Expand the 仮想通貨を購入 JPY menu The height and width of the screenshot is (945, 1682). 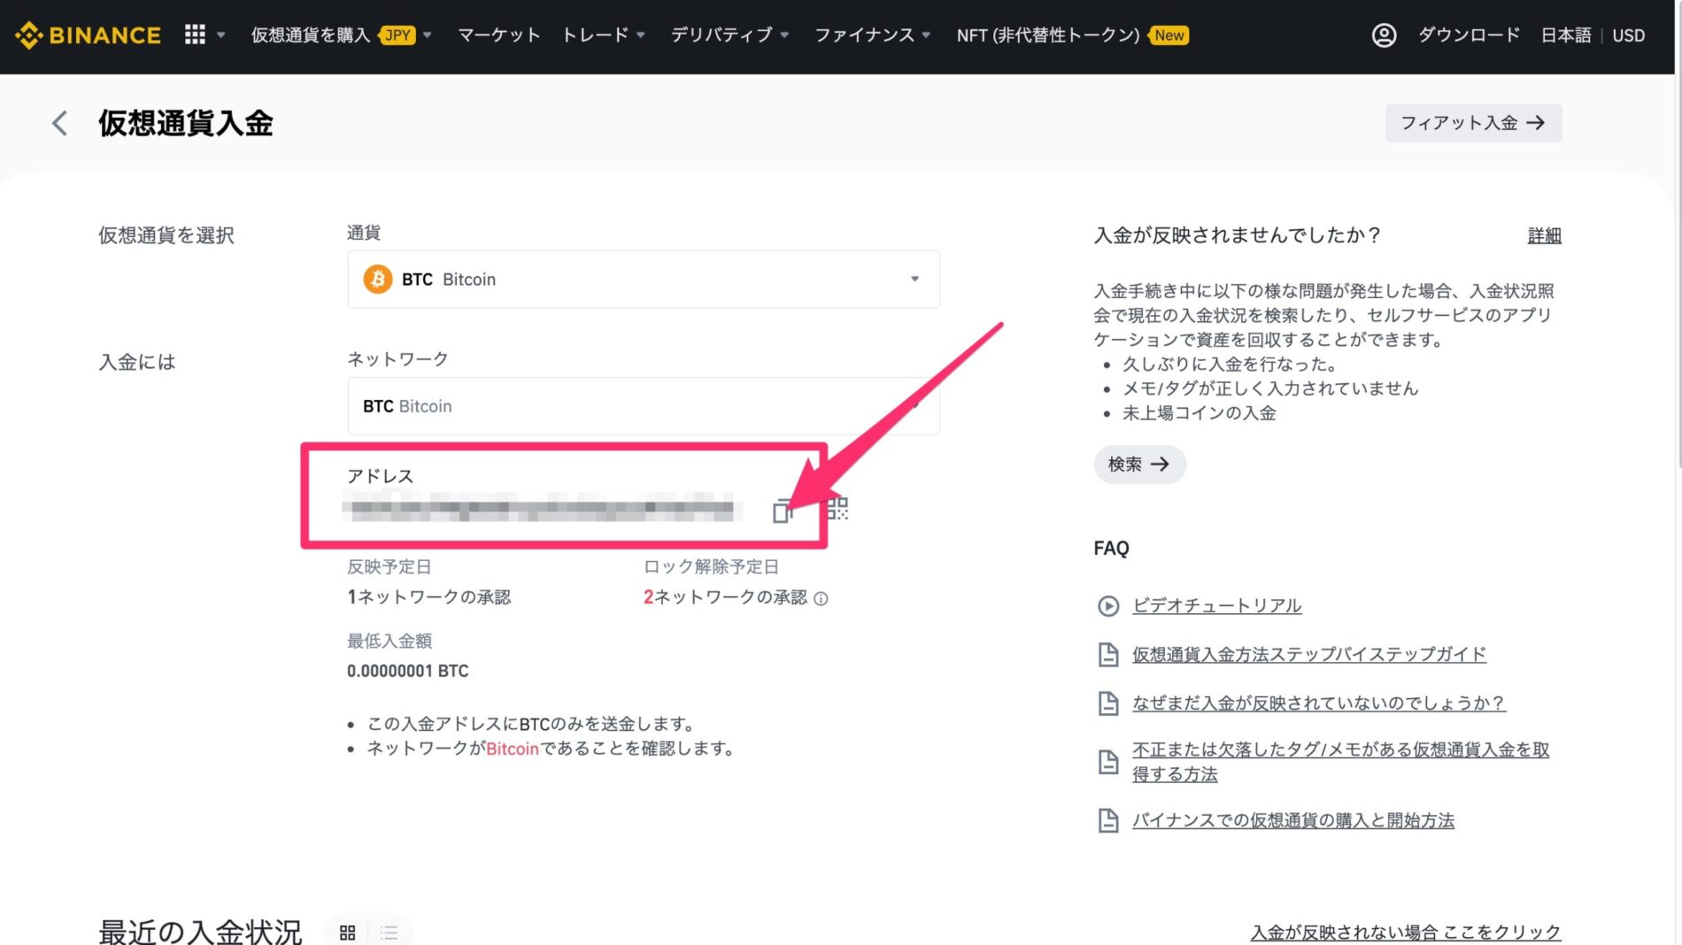341,35
